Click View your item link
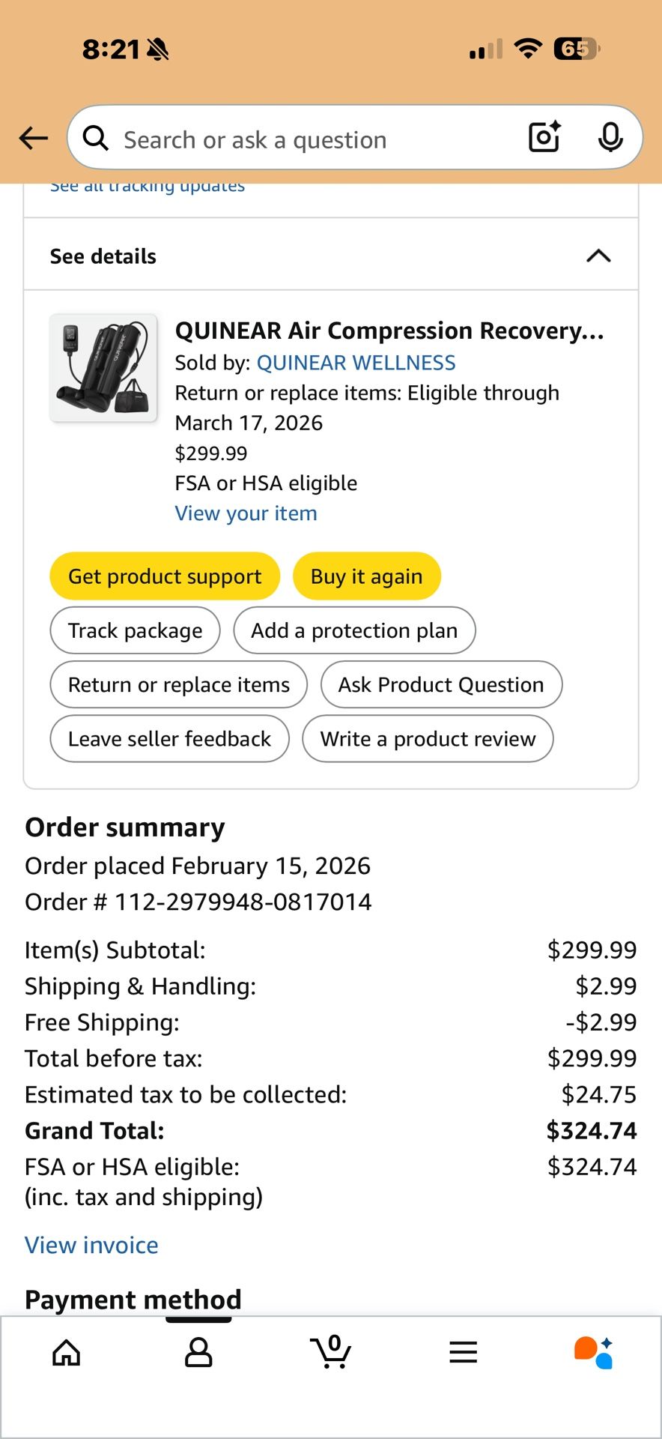This screenshot has width=662, height=1439. (x=246, y=513)
